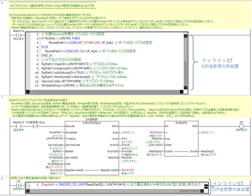The width and height of the screenshot is (252, 196).
Task: Click ST line ServiceCode:=BYTE#16#0E
Action: [78, 81]
